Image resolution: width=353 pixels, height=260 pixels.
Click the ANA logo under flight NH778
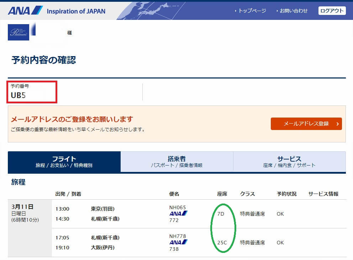[178, 242]
